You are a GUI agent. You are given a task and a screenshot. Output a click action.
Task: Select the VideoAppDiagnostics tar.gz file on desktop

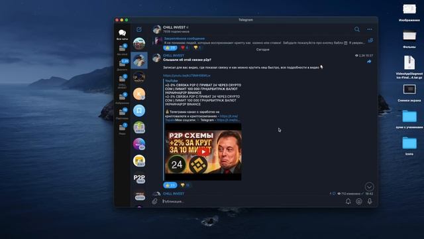[409, 67]
